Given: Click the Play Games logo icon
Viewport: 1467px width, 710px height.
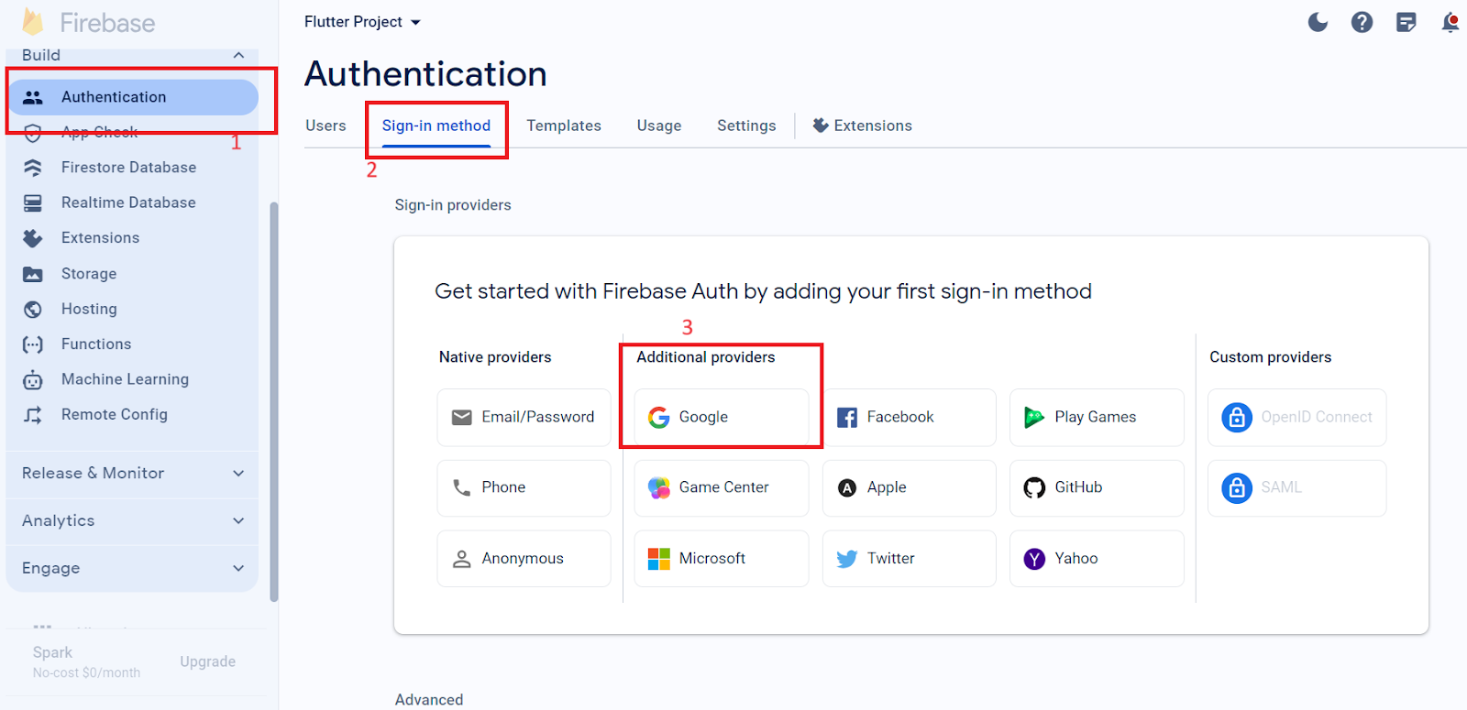Looking at the screenshot, I should point(1034,418).
